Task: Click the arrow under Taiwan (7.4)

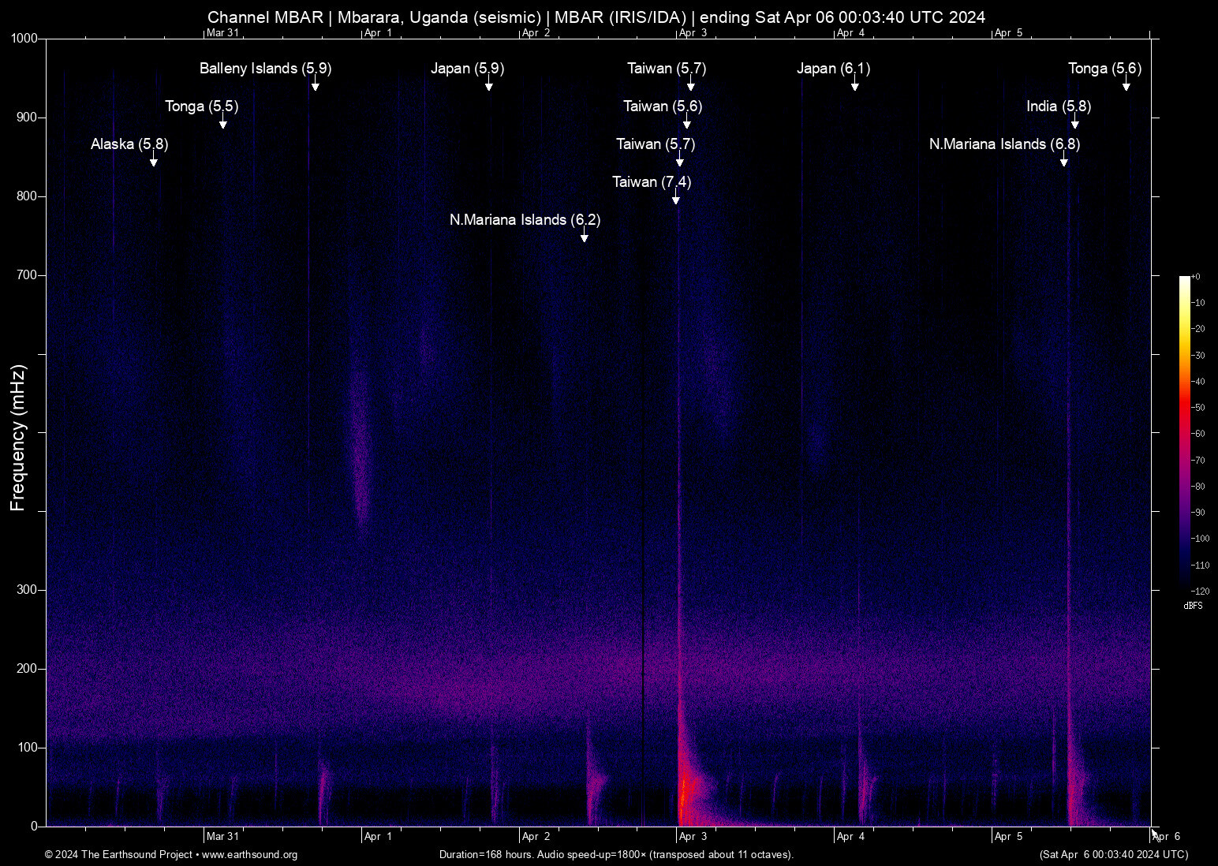Action: (x=676, y=200)
